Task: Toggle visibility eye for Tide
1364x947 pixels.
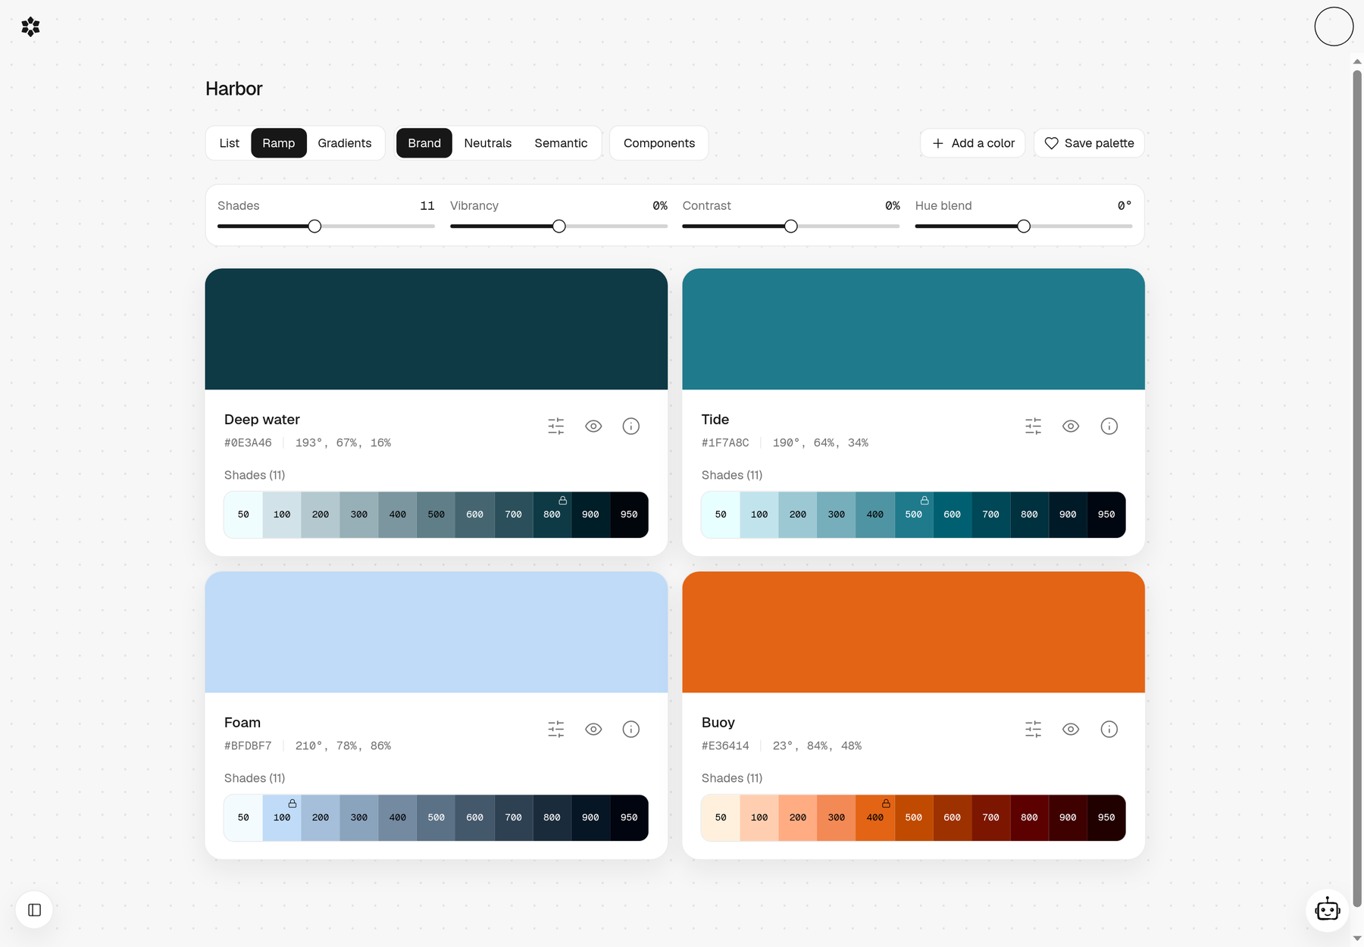Action: click(x=1071, y=427)
